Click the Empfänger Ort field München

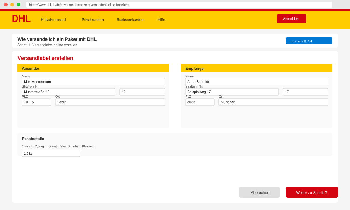273,102
